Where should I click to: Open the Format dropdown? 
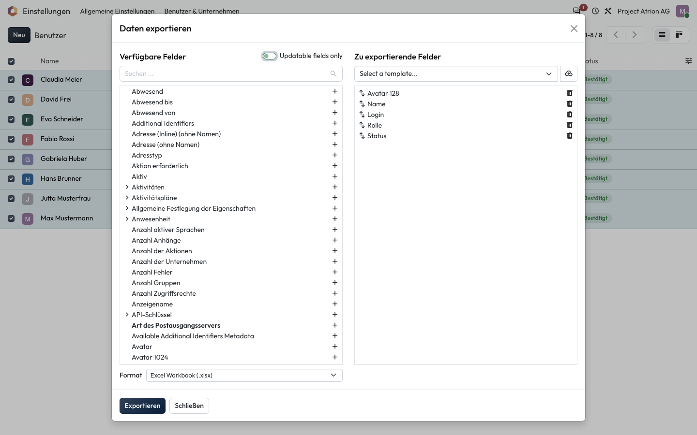click(244, 376)
